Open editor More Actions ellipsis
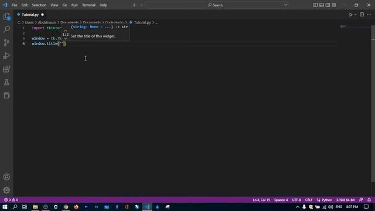 tap(369, 15)
